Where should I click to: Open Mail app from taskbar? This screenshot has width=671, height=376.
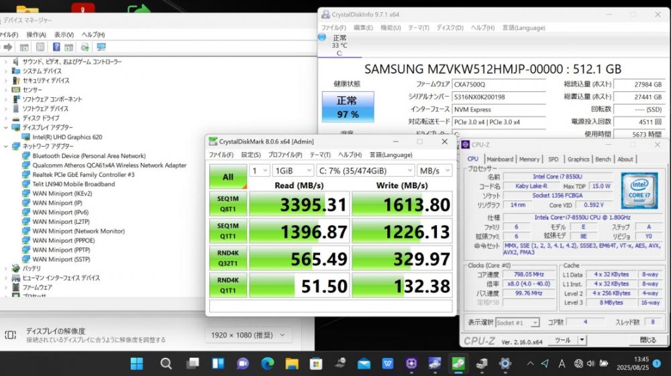(x=364, y=364)
